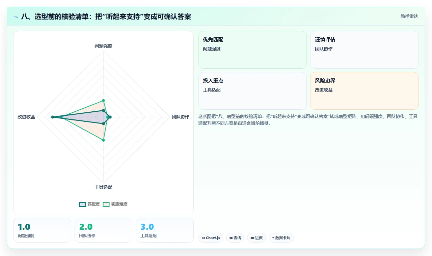Click the page title 八、选型前的核验清单
This screenshot has height=256, width=432.
pos(106,16)
